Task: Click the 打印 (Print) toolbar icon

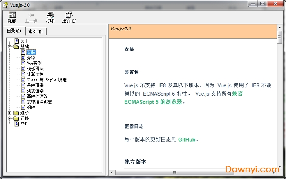Action: coord(50,17)
